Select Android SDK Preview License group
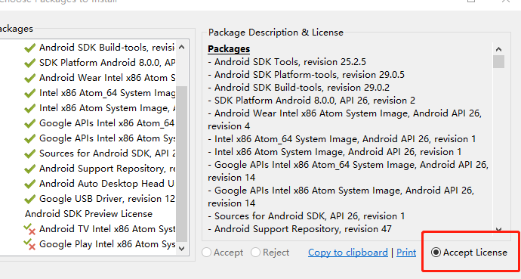Viewport: 521px width, 279px height. [x=88, y=214]
